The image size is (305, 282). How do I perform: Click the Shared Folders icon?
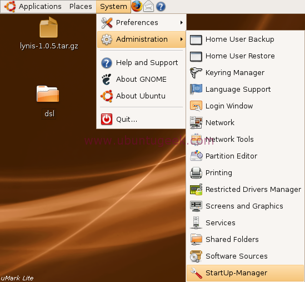196,240
